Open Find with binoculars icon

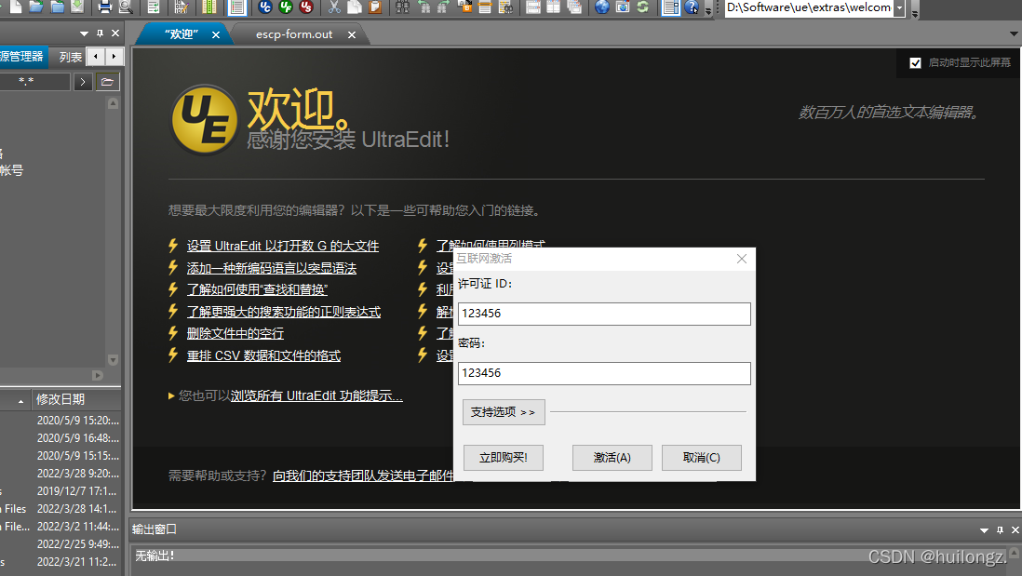(x=403, y=7)
